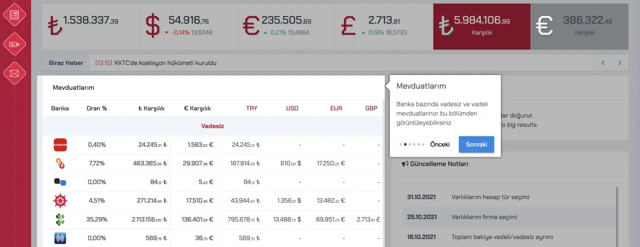Screen dimensions: 640x247
Task: Click the Önceki link in the tour popup
Action: 439,144
